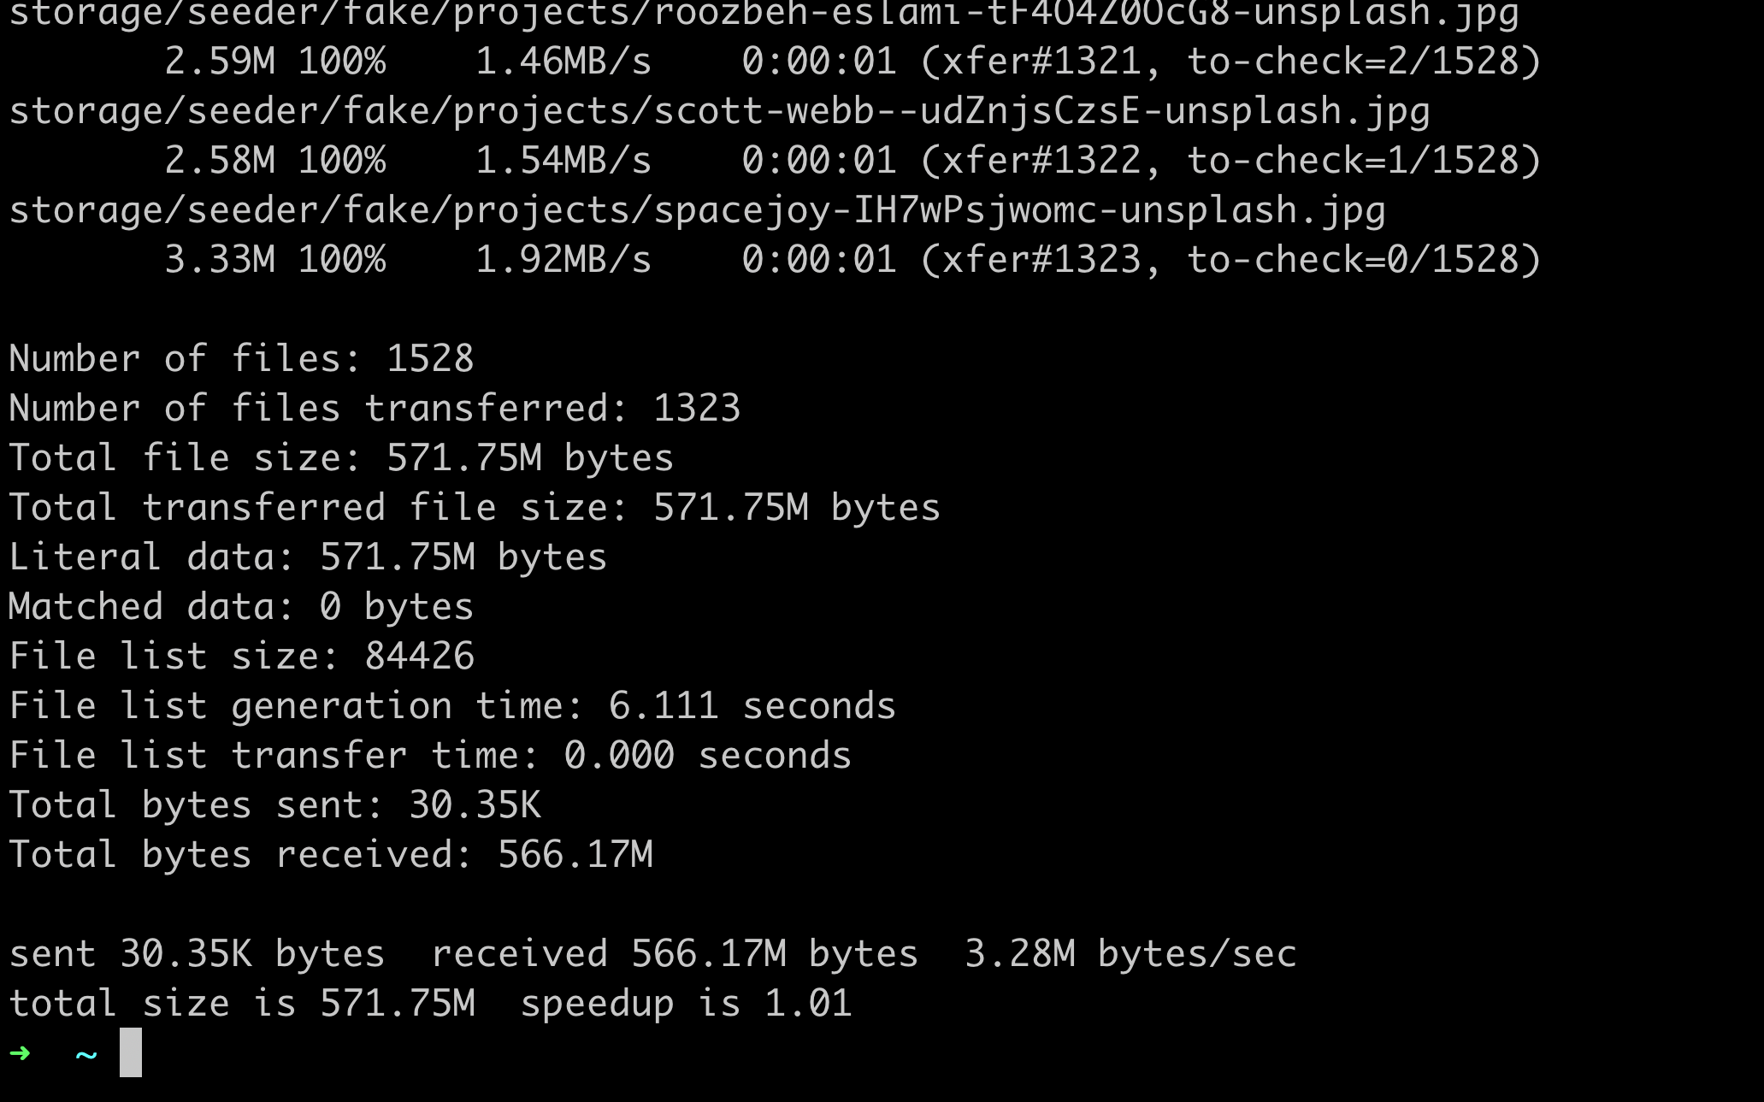This screenshot has height=1102, width=1764.
Task: Click the "Literal data: 571.75M bytes" line
Action: pos(308,557)
